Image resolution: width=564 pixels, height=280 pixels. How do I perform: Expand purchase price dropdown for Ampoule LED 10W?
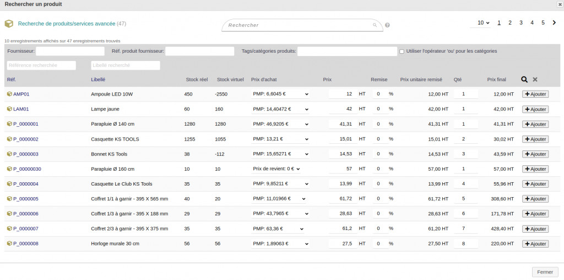click(x=280, y=94)
